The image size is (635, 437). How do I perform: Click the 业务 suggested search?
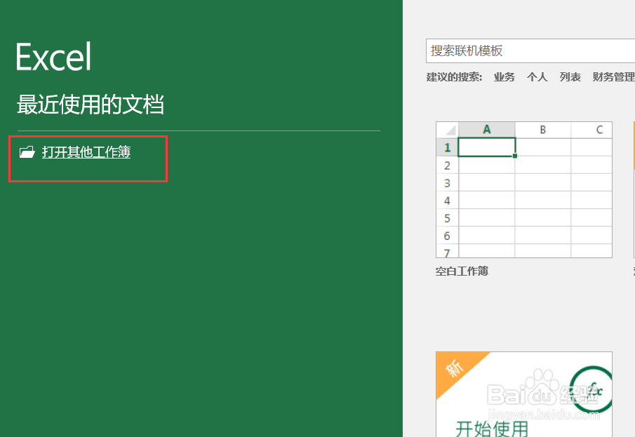(x=504, y=76)
